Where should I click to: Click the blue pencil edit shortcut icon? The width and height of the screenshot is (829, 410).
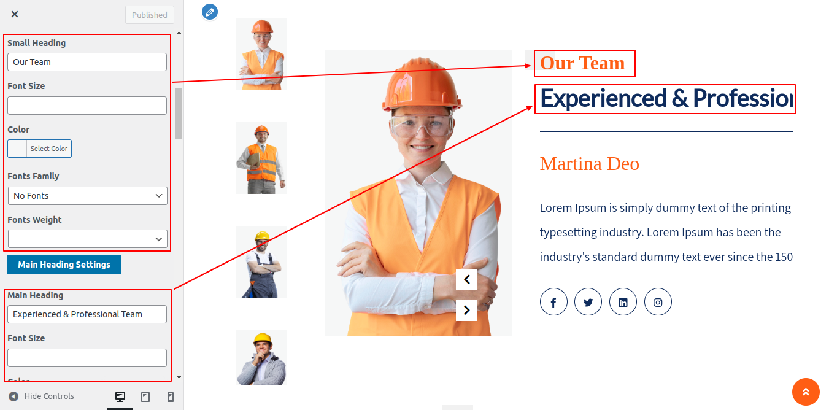[210, 12]
